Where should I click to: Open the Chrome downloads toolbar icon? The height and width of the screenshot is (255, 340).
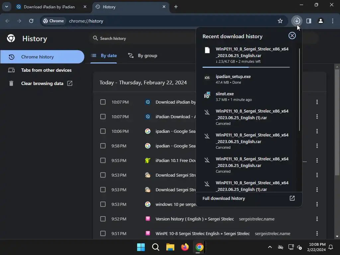coord(297,21)
